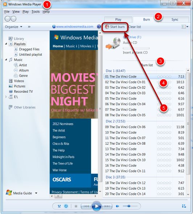193x214 pixels.
Task: Click the Disc 3 (37:35) header
Action: coord(115,177)
